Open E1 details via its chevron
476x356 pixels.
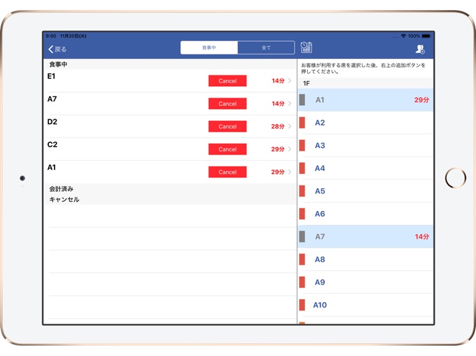(289, 80)
